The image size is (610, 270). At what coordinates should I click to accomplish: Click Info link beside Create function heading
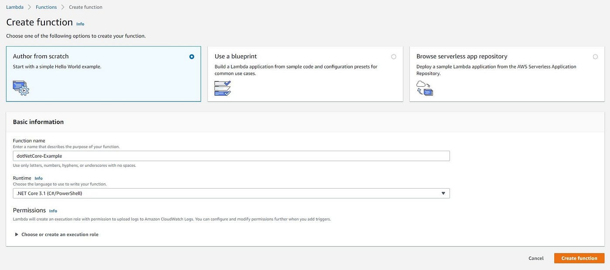(80, 24)
